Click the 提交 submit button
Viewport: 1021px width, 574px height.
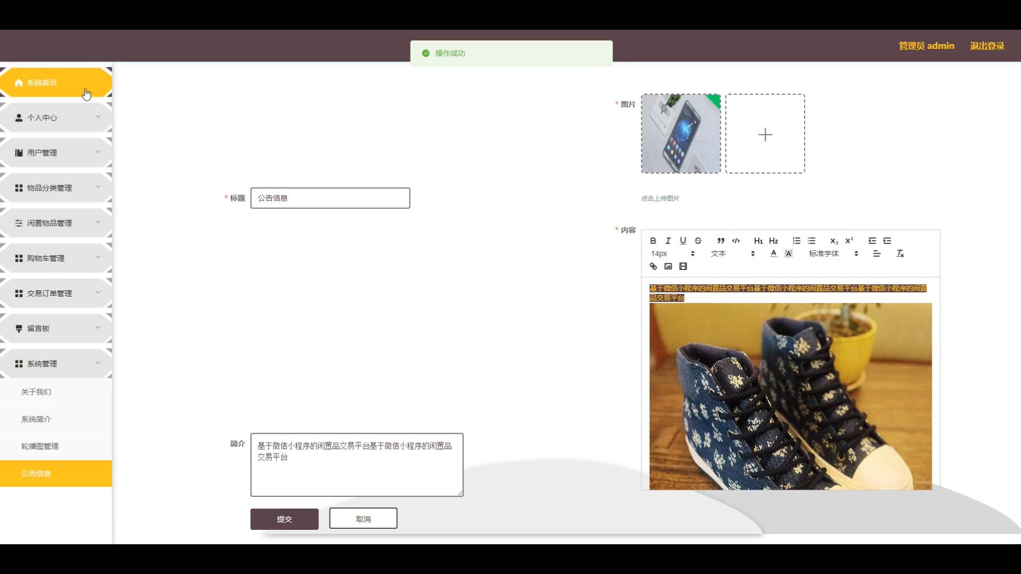(x=284, y=519)
